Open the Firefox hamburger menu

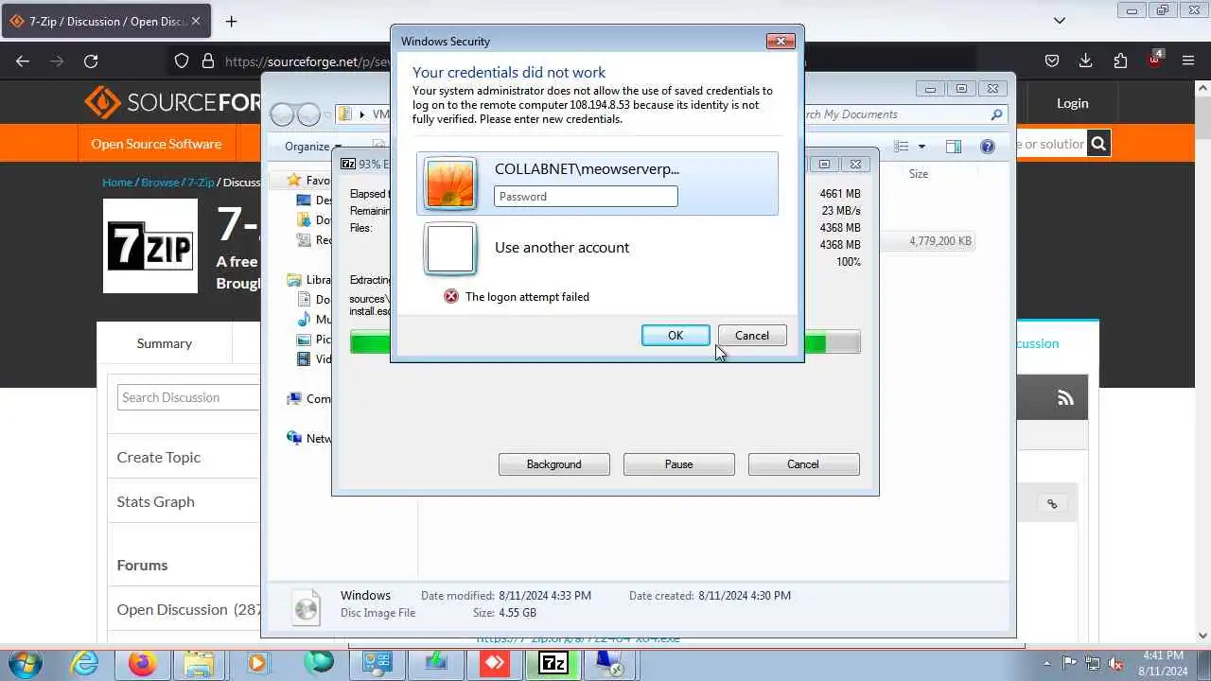(1188, 61)
